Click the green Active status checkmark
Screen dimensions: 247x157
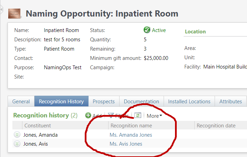[147, 30]
